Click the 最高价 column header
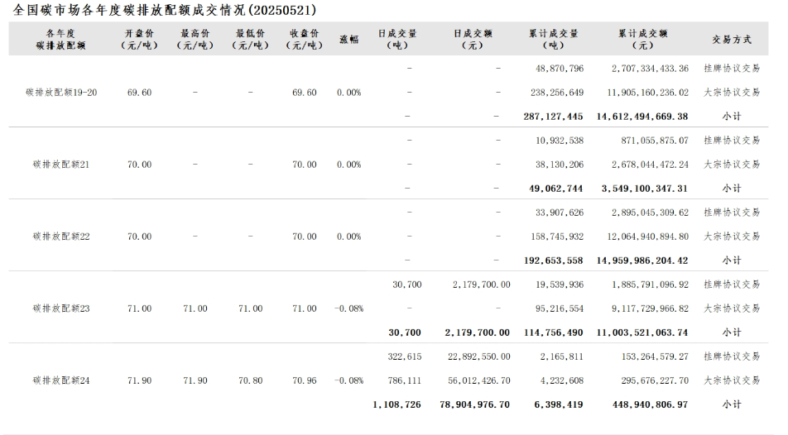Viewport: 788px width, 435px height. coord(195,39)
